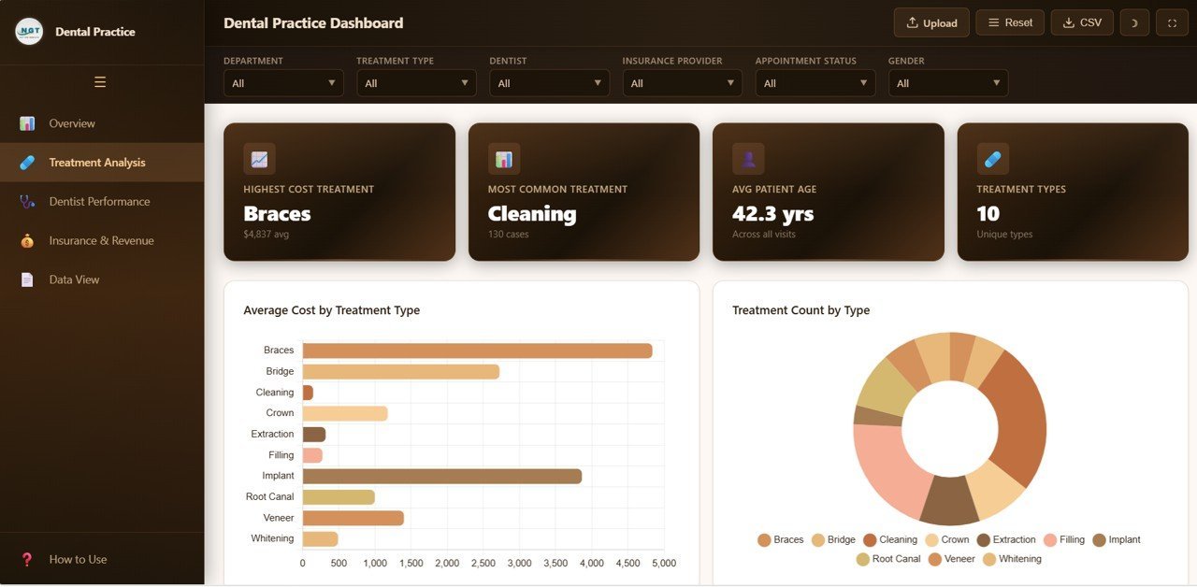The image size is (1197, 587).
Task: Switch to the Treatment Analysis section
Action: point(97,162)
